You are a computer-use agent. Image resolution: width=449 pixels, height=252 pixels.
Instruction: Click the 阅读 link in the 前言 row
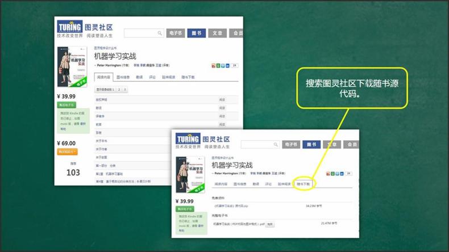click(x=222, y=125)
